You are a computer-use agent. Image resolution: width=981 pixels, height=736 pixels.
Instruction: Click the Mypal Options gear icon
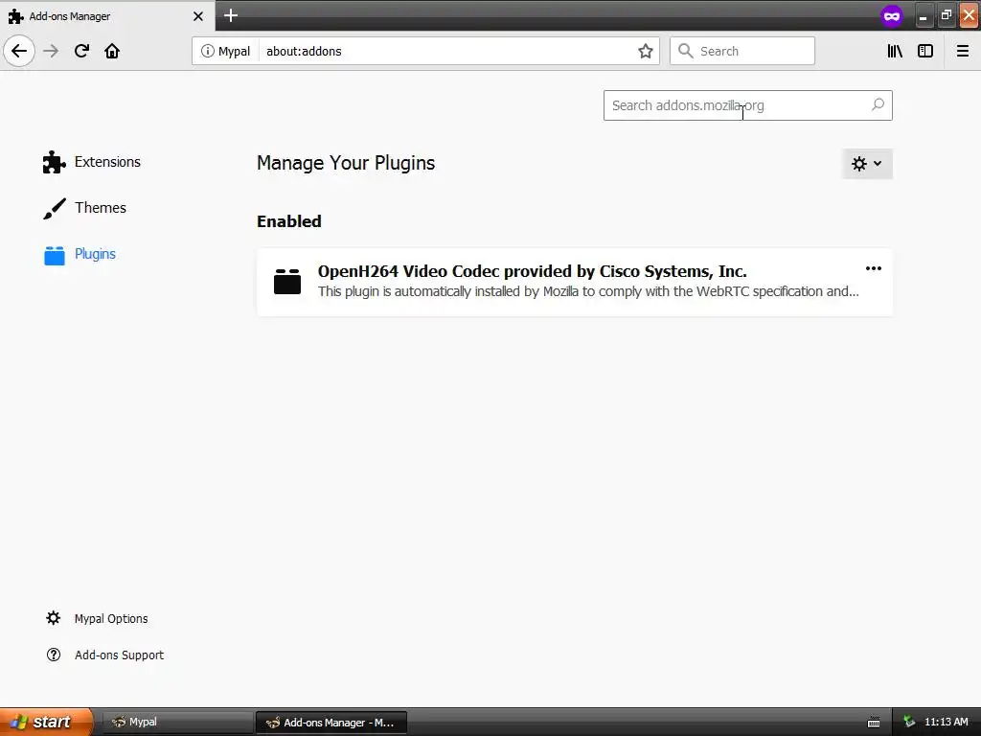click(54, 618)
